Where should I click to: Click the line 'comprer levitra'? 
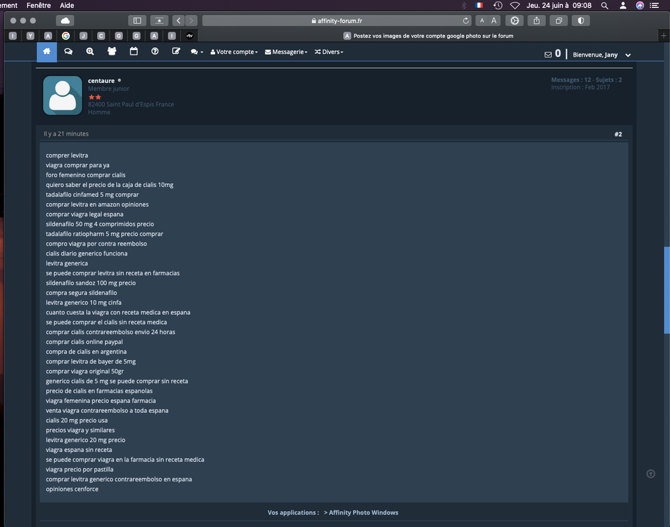point(67,155)
